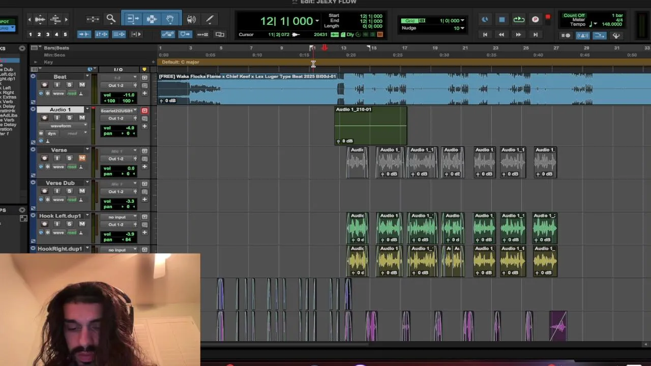Select the Selector tool
The height and width of the screenshot is (366, 651).
tap(152, 19)
